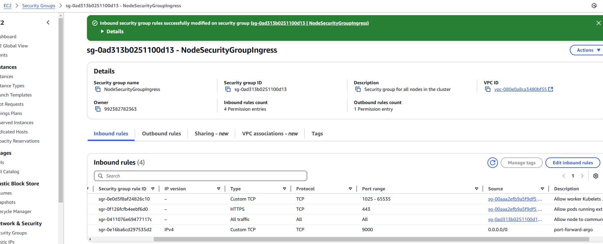Switch to Outbound rules tab
603x244 pixels.
click(161, 134)
